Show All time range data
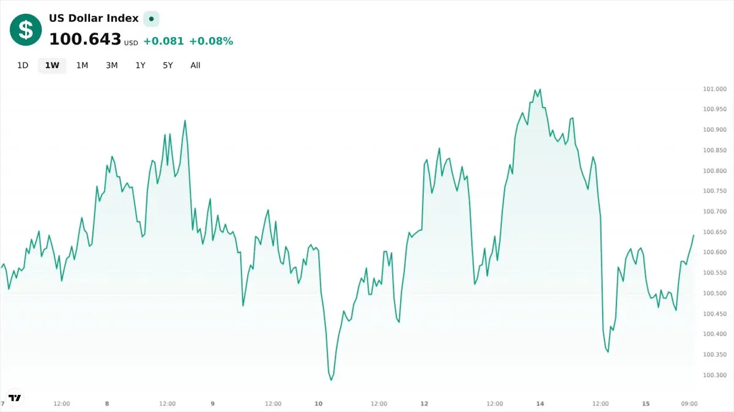Viewport: 734px width, 412px height. 195,65
